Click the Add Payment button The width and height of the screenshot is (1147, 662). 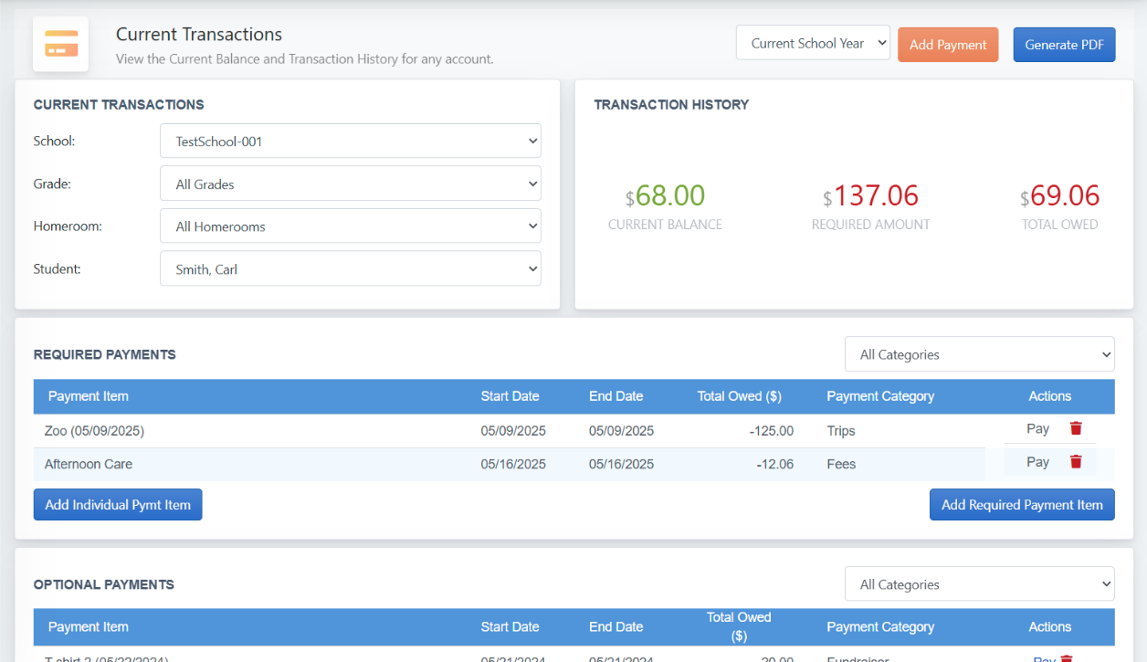(948, 44)
